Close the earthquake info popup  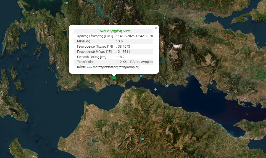coord(156,28)
